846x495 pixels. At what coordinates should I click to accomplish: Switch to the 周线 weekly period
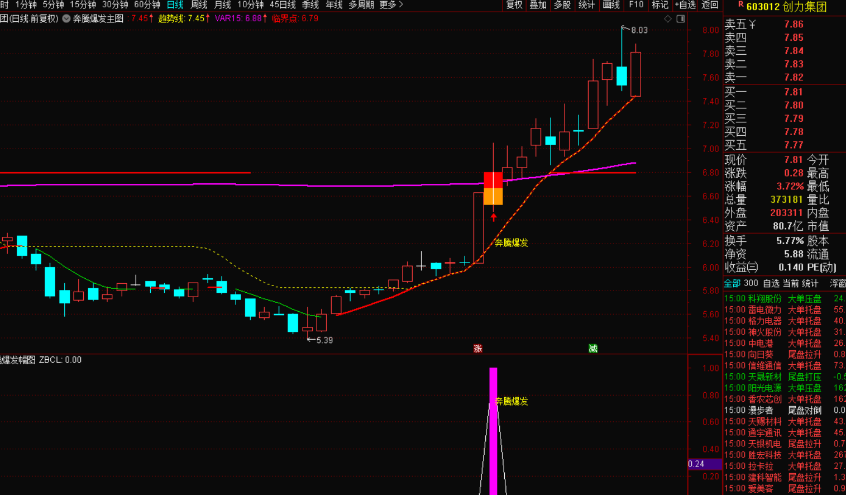click(x=199, y=5)
